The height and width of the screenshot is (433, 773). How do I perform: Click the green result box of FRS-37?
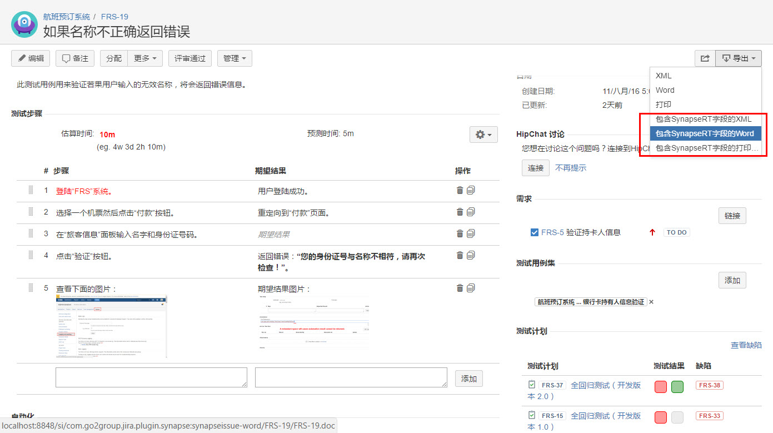pos(677,387)
